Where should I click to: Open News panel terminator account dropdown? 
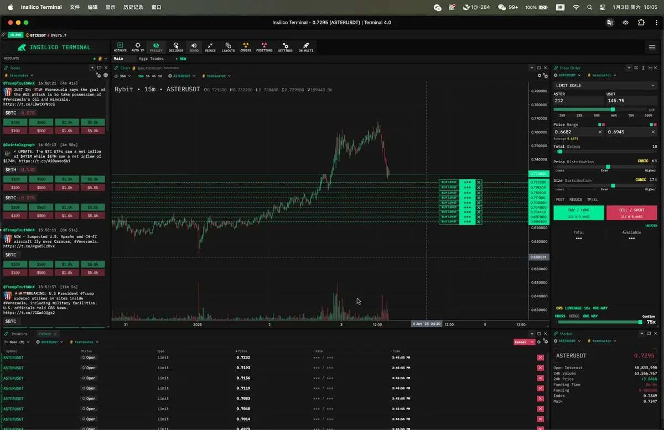click(x=19, y=75)
